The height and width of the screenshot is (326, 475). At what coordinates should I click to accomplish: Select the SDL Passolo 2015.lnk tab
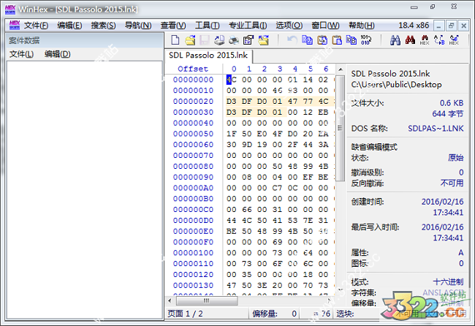[208, 56]
